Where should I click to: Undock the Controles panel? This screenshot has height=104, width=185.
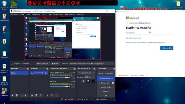(114, 68)
